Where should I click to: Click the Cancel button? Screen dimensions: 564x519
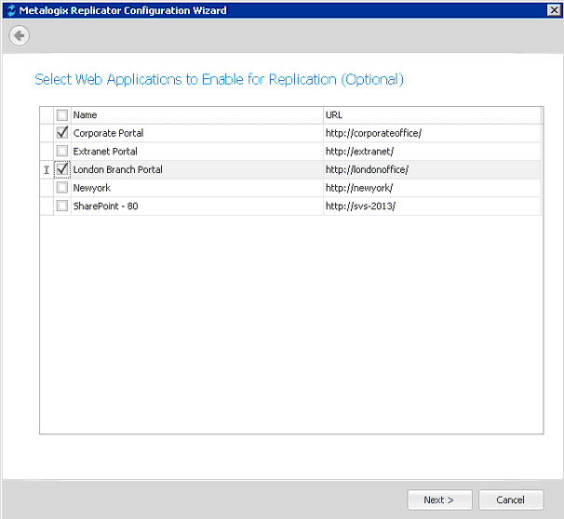click(511, 499)
